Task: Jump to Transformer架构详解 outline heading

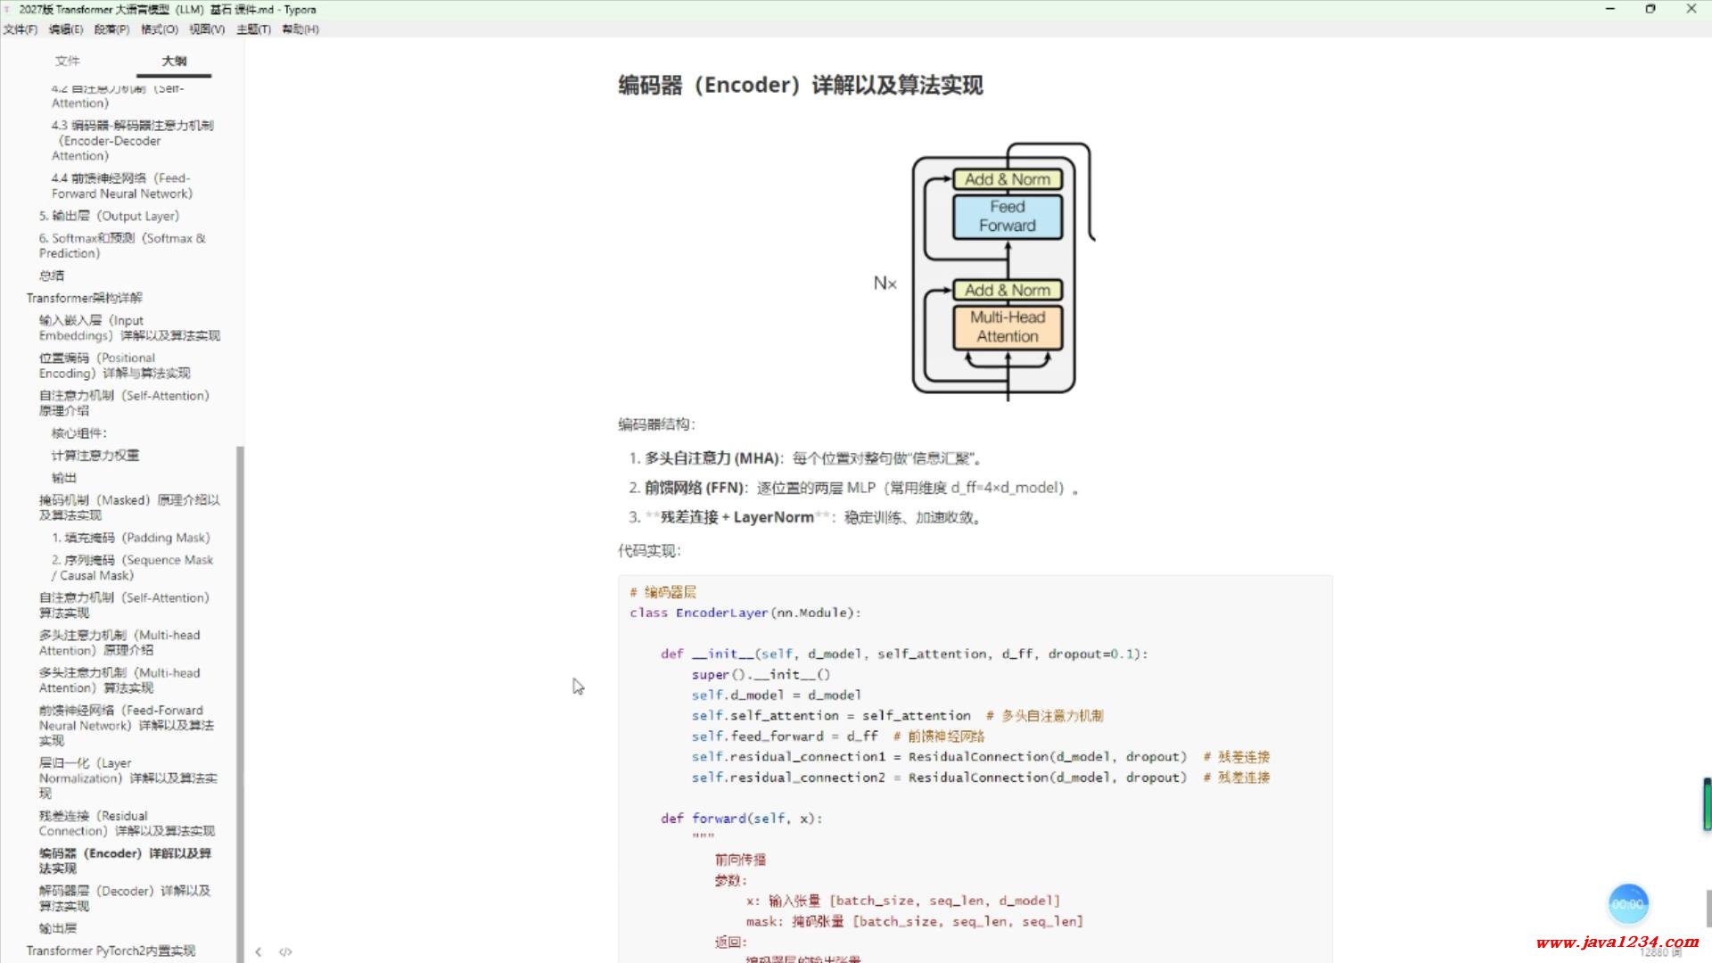Action: point(85,298)
